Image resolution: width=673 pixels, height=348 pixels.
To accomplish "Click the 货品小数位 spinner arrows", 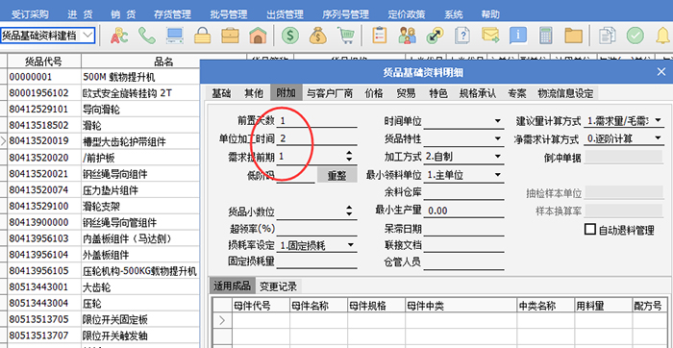I will [349, 211].
